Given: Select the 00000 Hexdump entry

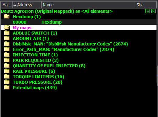Looking at the screenshot, I should click(79, 22).
